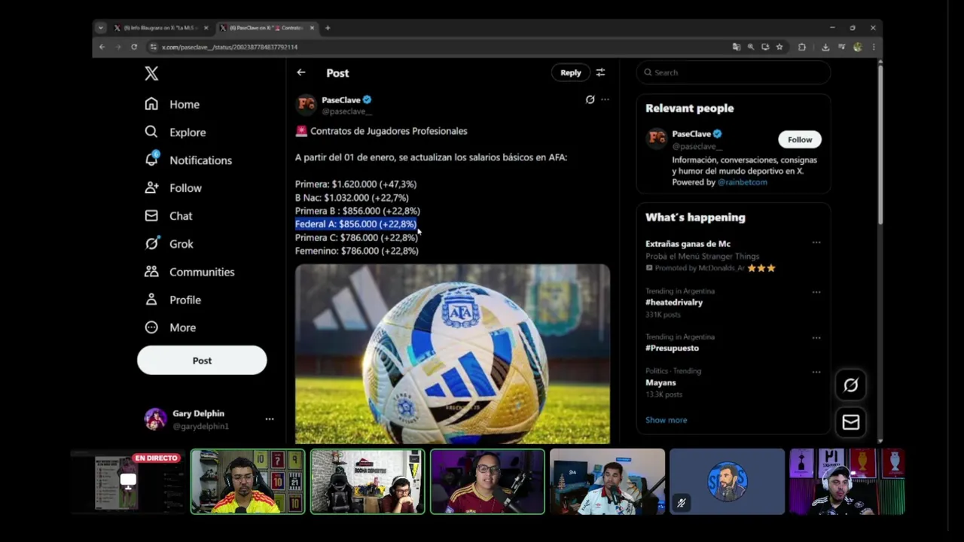Click Gary Delphin's avatar
Screen dimensions: 964x542
coord(155,419)
